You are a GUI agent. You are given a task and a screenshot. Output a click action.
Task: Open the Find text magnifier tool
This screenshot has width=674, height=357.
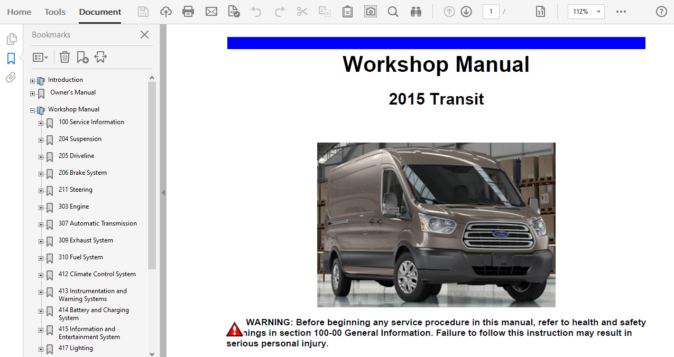(393, 12)
